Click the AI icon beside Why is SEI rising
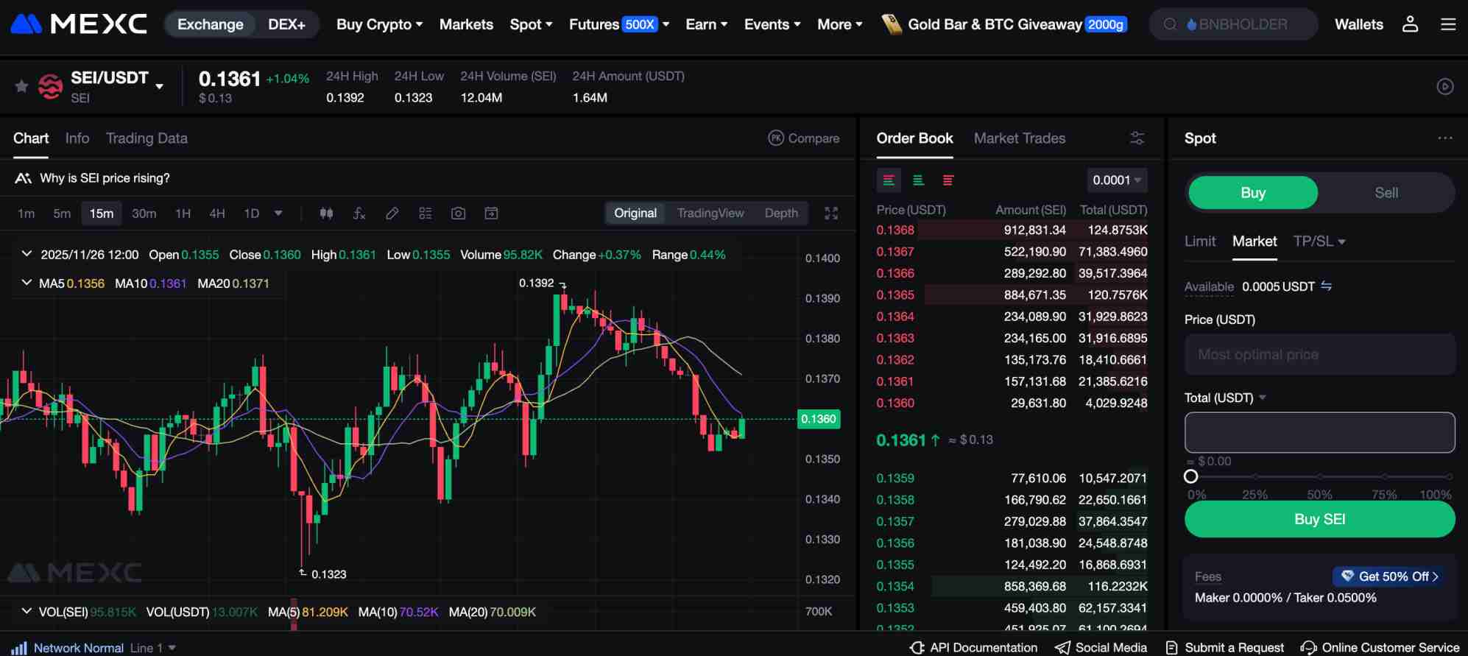Screen dimensions: 1468x656 (x=23, y=178)
